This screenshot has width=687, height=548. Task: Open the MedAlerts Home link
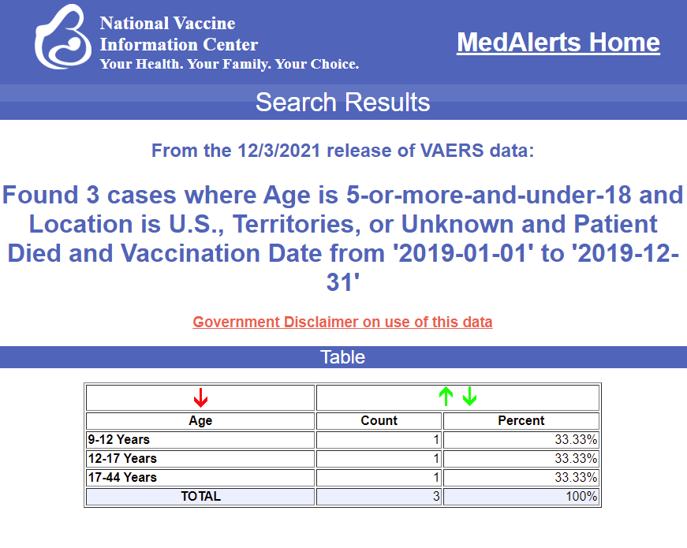tap(558, 43)
